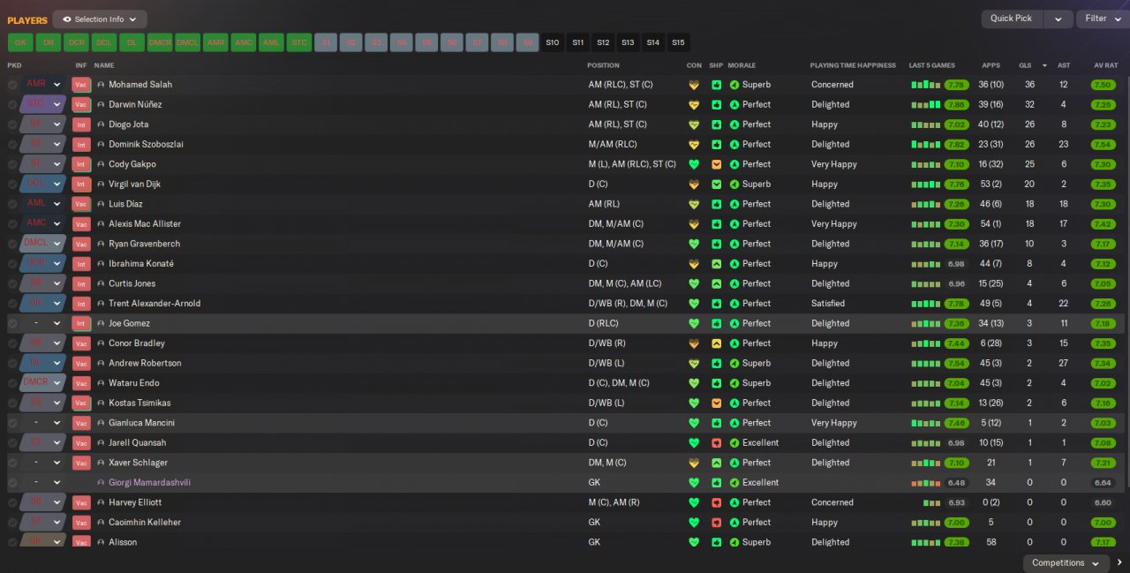Select the S10 substitute slot

(x=553, y=42)
